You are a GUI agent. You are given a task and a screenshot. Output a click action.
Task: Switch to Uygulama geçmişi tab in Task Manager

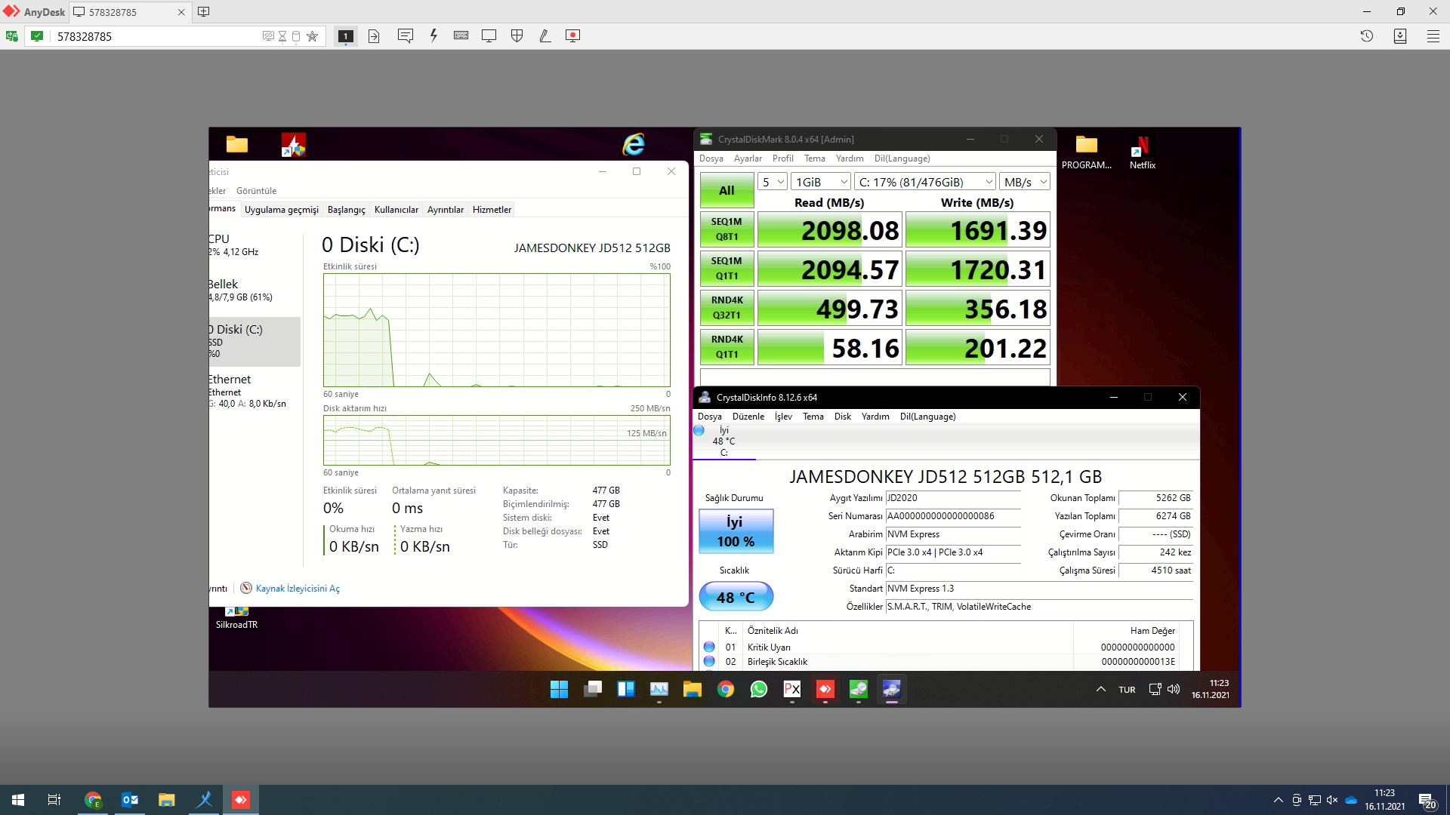[x=281, y=210]
